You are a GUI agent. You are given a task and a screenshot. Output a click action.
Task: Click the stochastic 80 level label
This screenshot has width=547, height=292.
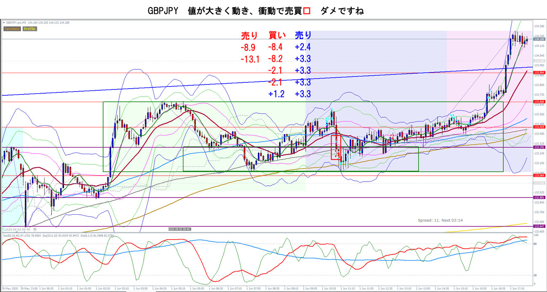[x=536, y=244]
